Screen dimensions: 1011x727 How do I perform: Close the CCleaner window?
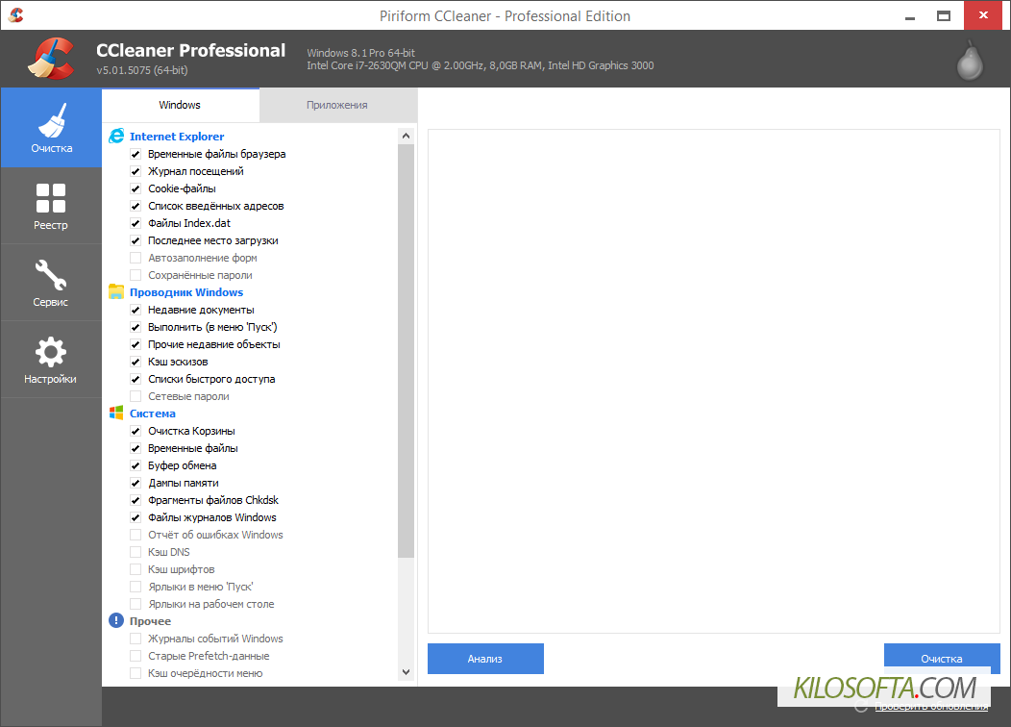[x=982, y=15]
